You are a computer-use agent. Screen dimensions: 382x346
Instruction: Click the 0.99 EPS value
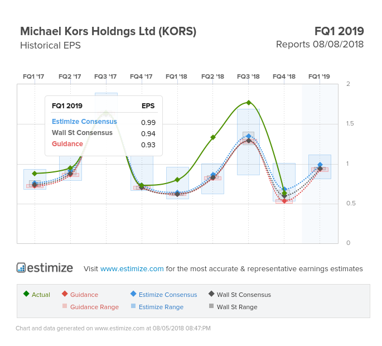148,122
